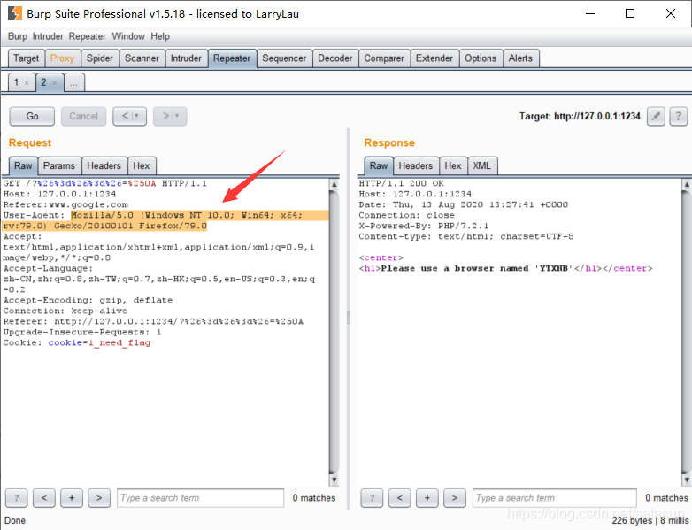Open the response Hex tab

(453, 166)
